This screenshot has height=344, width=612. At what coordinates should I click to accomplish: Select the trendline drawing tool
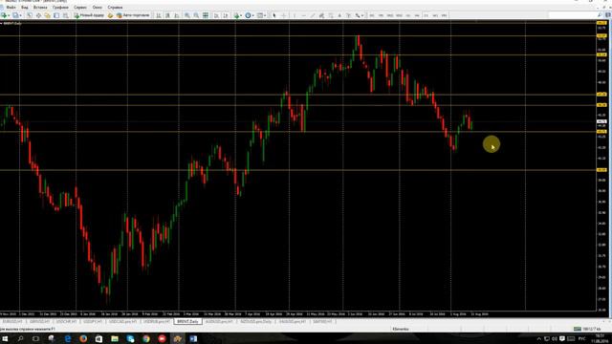point(313,15)
